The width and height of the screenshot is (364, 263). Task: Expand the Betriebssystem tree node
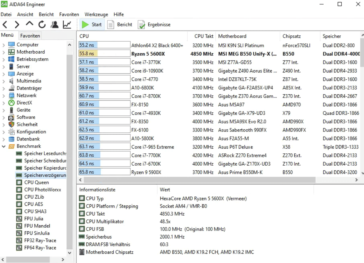(x=4, y=59)
